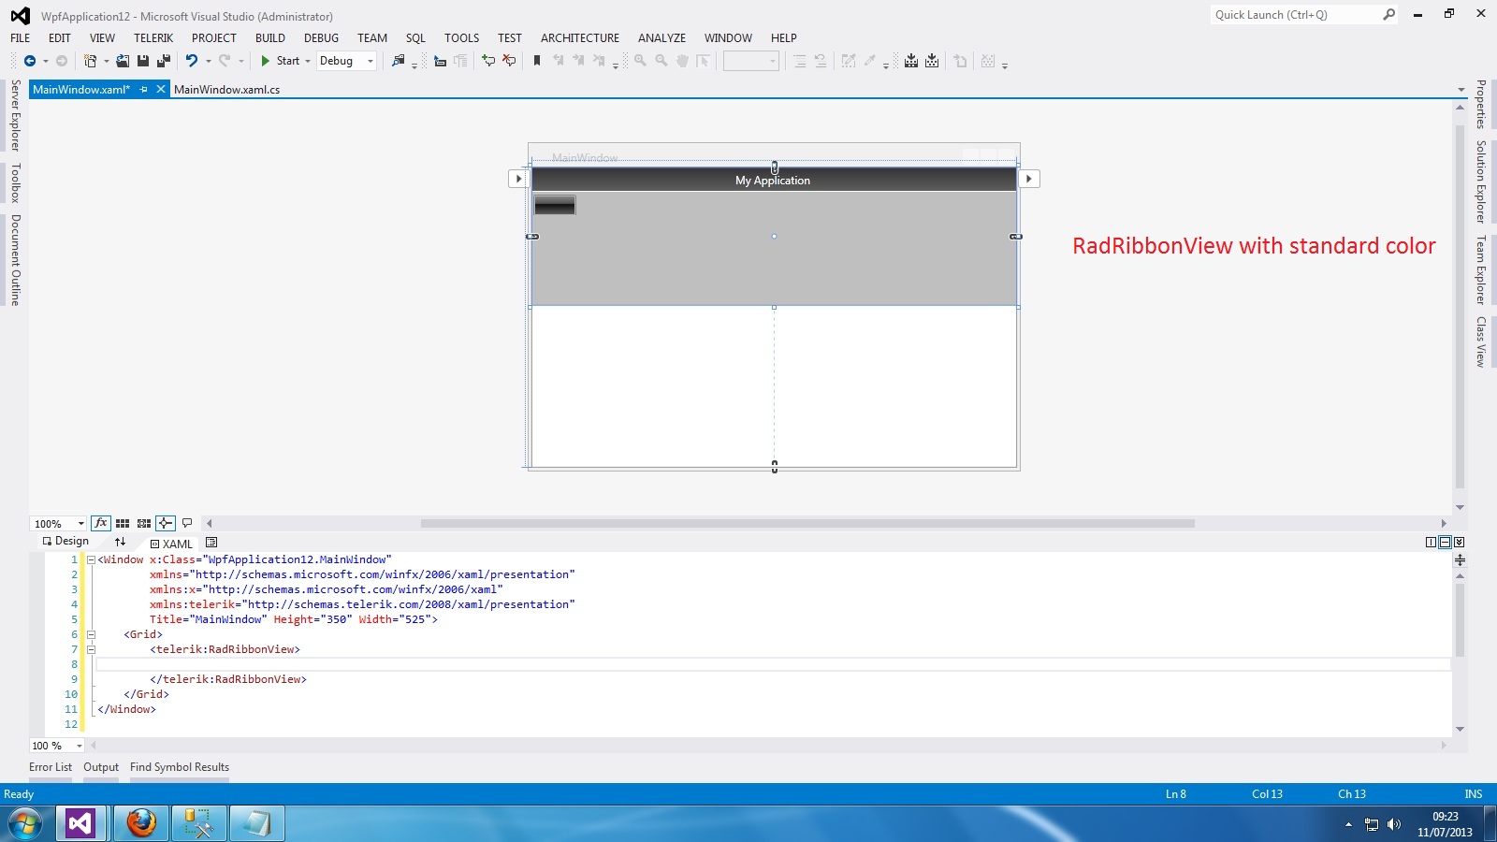Viewport: 1497px width, 842px height.
Task: Switch to the MainWindow.xaml.cs tab
Action: click(226, 90)
